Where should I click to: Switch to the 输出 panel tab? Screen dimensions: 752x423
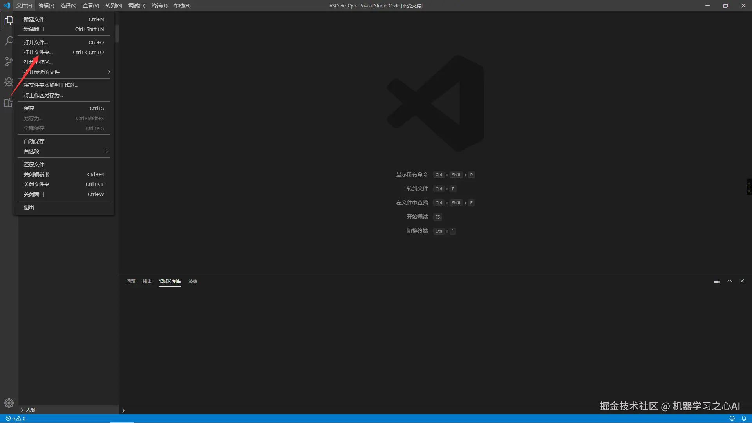click(147, 281)
